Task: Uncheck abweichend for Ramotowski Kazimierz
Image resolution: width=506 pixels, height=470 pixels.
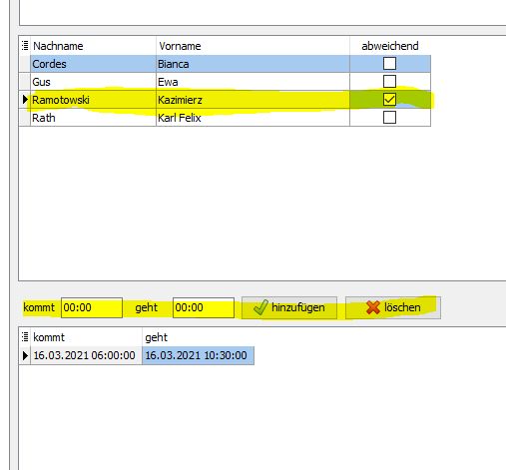Action: [x=389, y=99]
